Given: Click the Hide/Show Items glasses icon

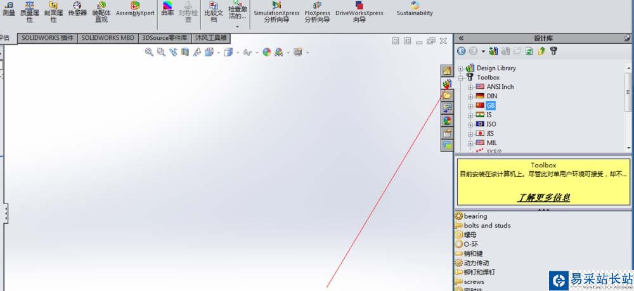Looking at the screenshot, I should point(247,53).
